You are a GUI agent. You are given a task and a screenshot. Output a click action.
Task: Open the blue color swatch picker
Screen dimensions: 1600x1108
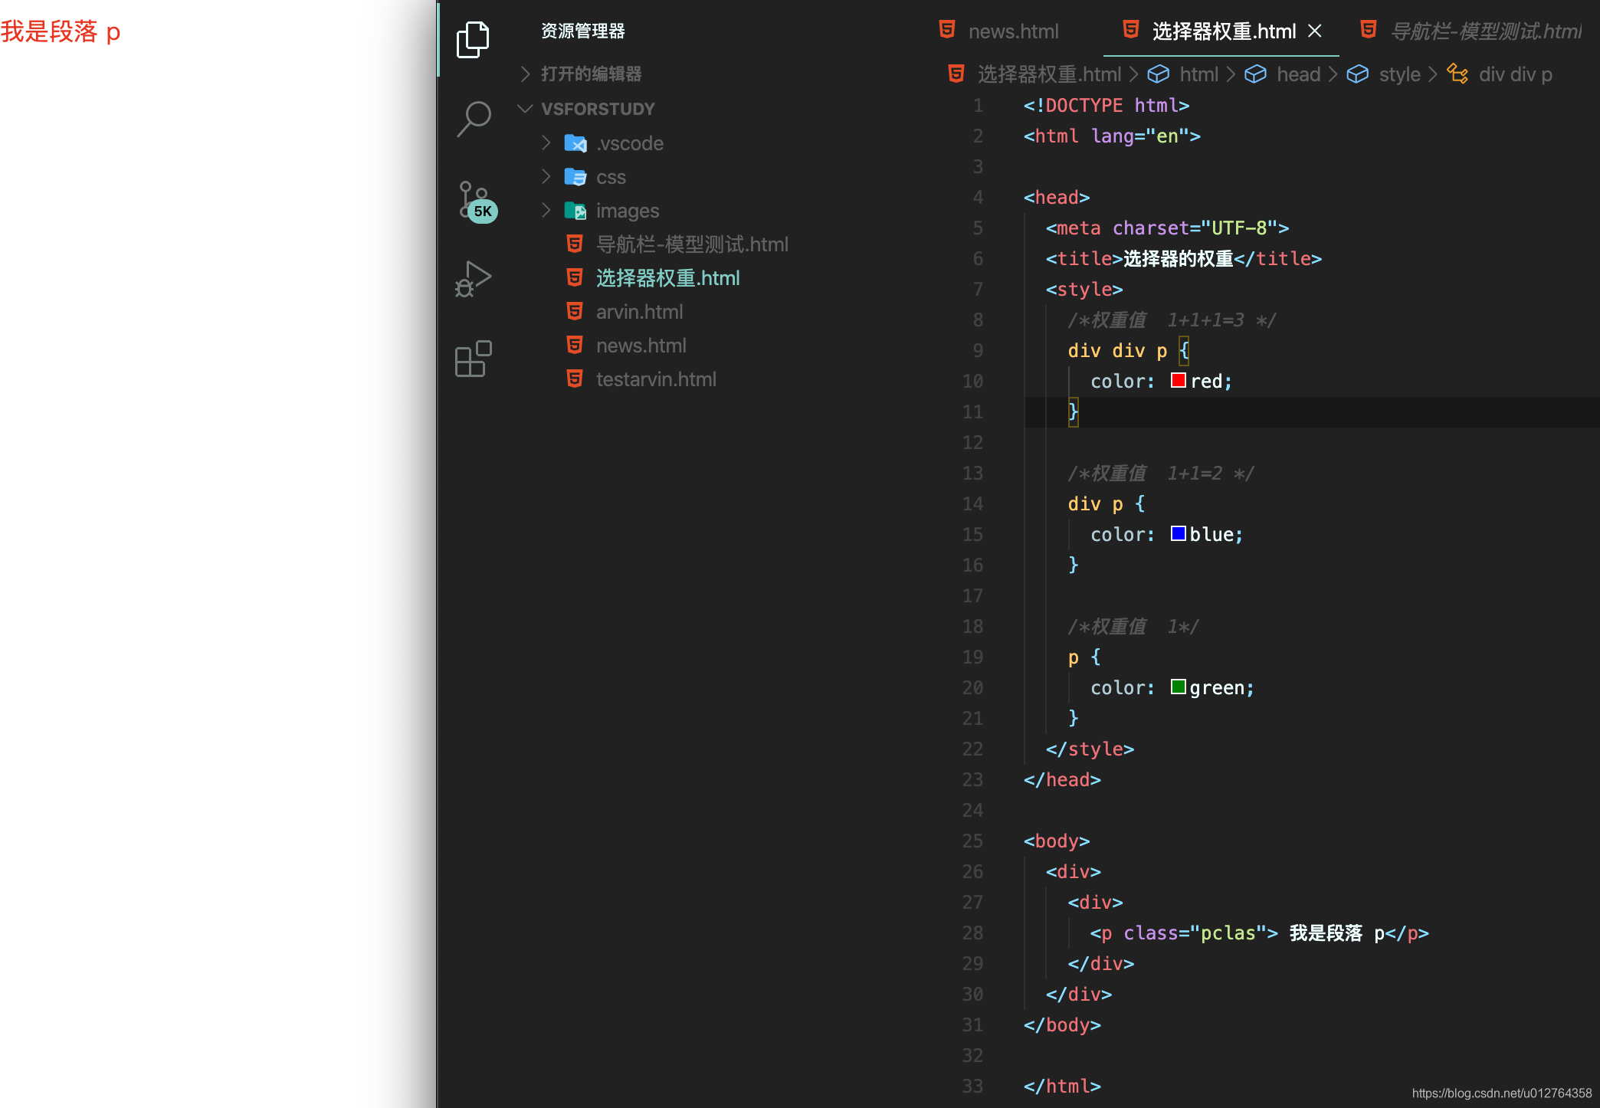1178,533
